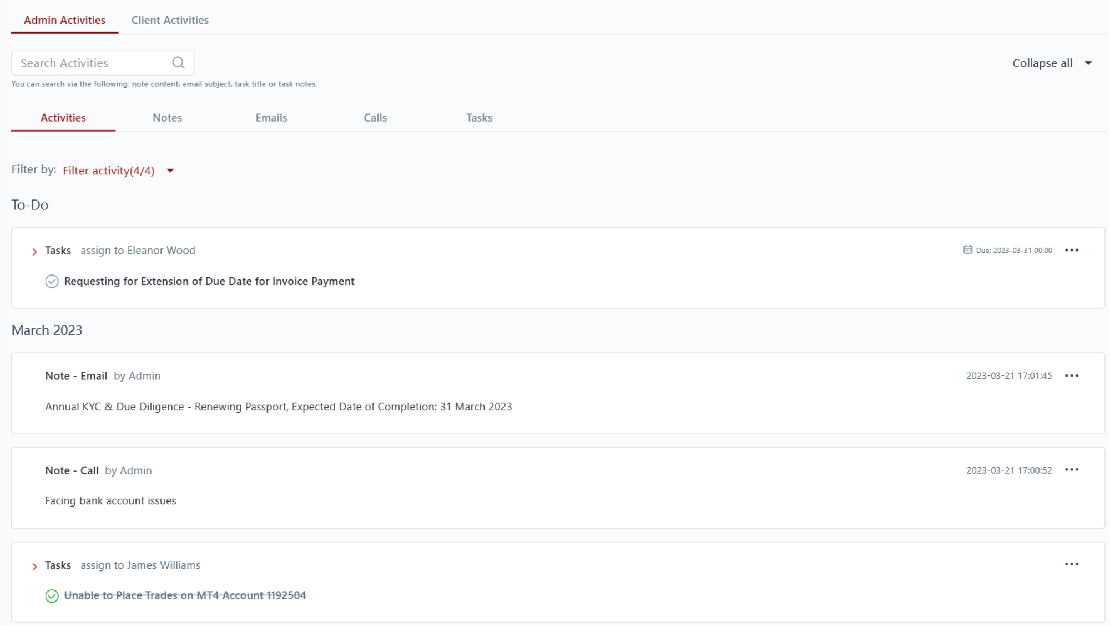Viewport: 1110px width, 626px height.
Task: Click the search magnifier icon
Action: pyautogui.click(x=178, y=63)
